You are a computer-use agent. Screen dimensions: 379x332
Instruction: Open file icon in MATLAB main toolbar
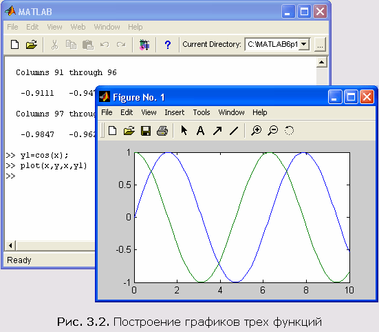(x=32, y=45)
